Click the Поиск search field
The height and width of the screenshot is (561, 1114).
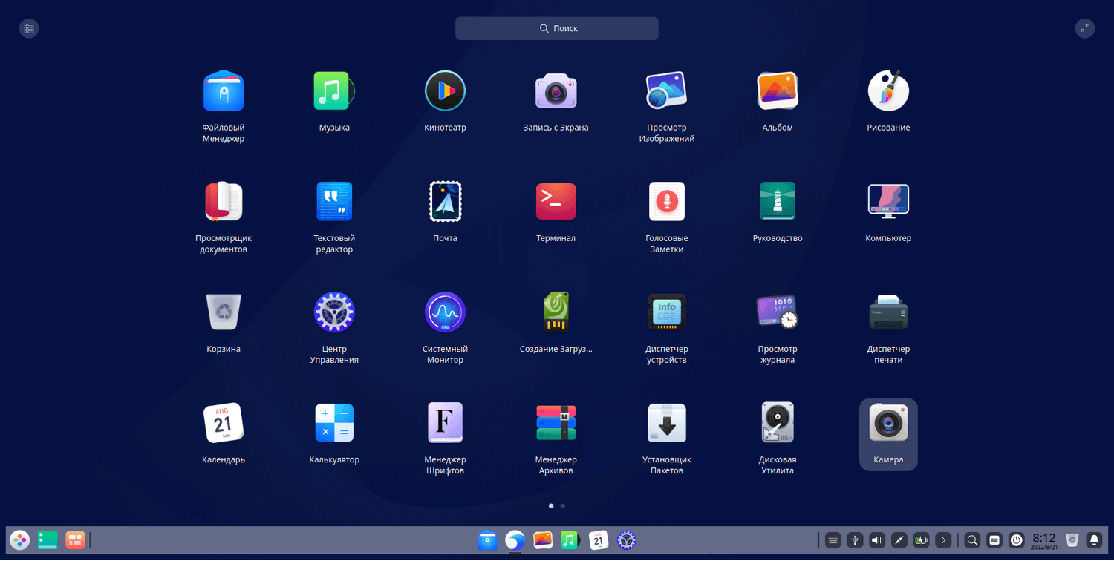coord(557,28)
